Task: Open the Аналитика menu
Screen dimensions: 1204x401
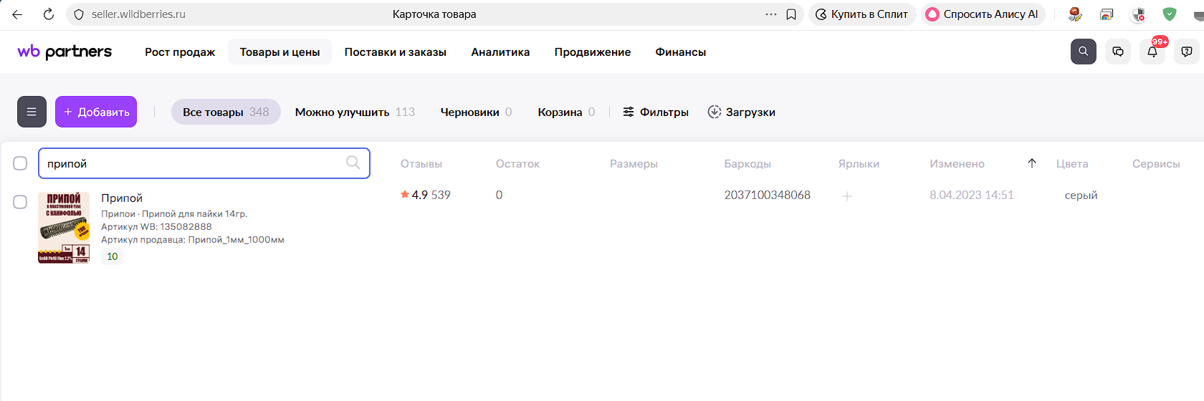Action: tap(500, 52)
